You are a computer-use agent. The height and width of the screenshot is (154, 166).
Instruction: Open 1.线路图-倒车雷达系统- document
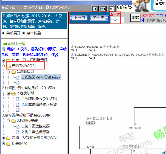41,77
